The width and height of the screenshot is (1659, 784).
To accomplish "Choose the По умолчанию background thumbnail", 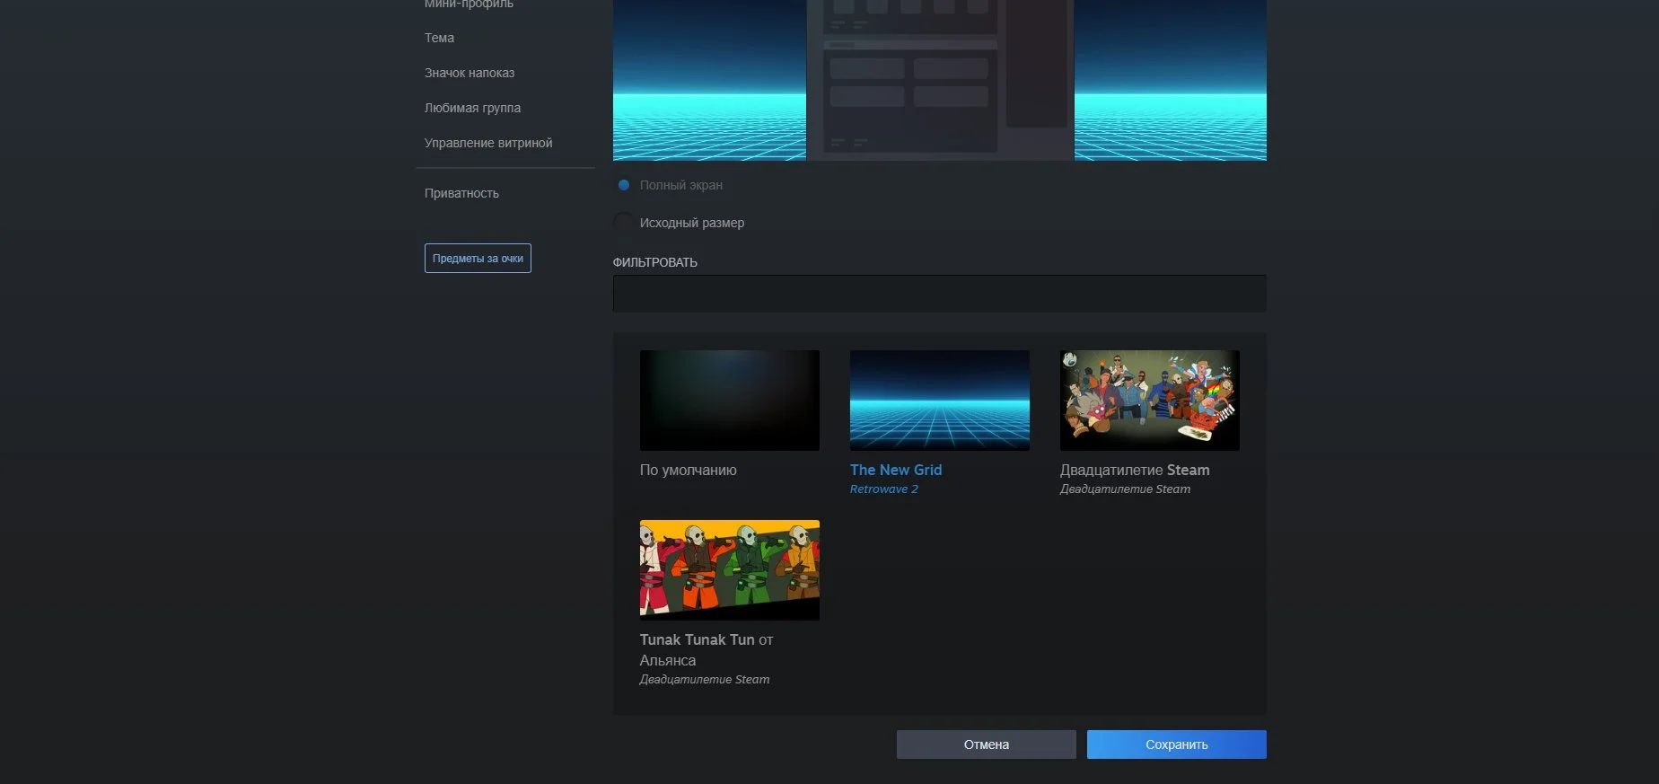I will pos(729,401).
